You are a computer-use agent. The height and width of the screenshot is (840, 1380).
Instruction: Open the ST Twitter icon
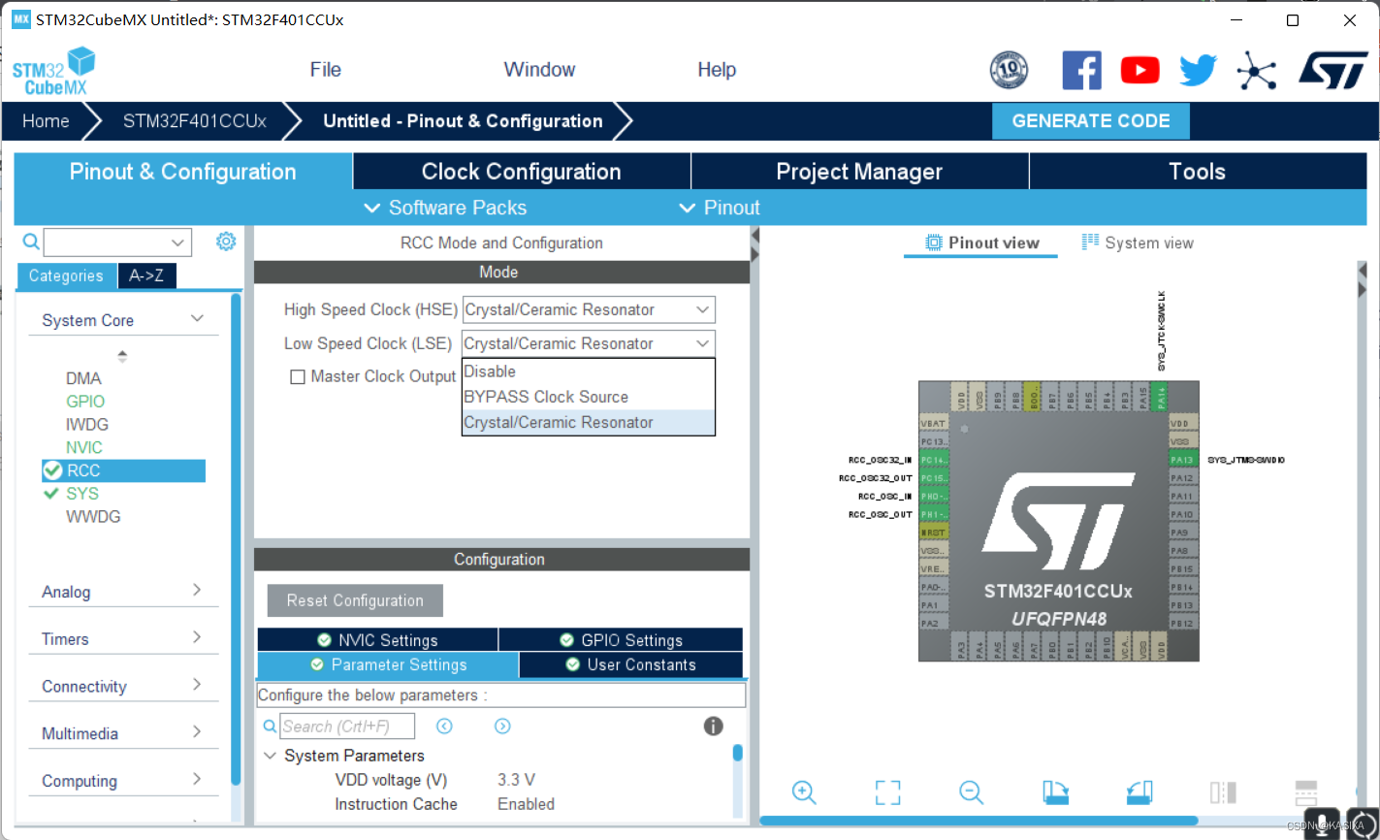tap(1198, 71)
